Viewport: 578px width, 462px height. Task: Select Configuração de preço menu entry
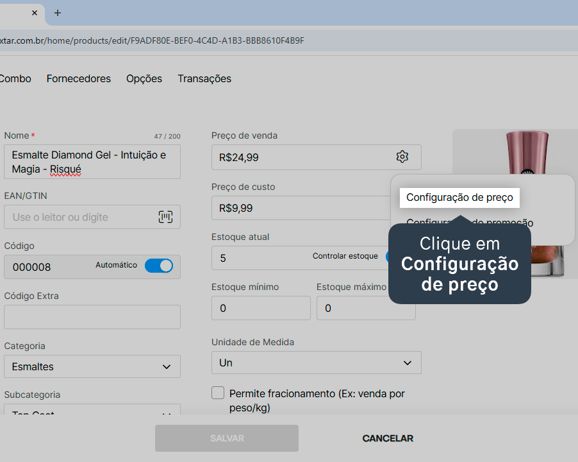click(x=459, y=198)
